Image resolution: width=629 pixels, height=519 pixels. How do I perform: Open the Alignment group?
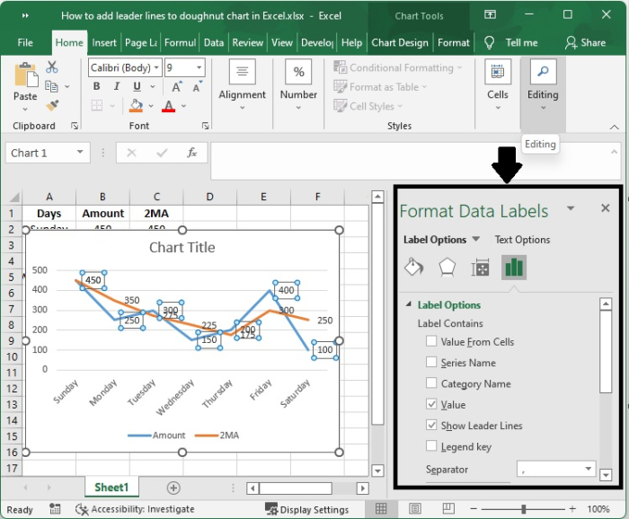pyautogui.click(x=242, y=84)
